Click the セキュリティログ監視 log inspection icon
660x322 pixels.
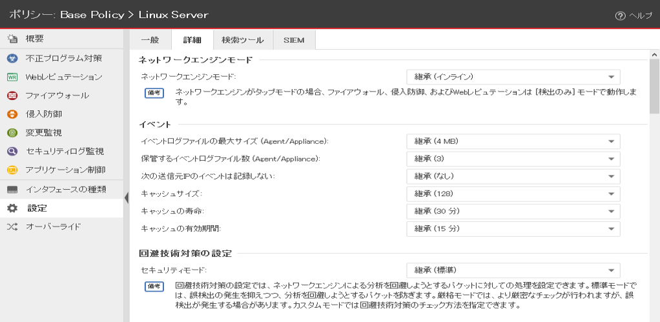(x=12, y=152)
